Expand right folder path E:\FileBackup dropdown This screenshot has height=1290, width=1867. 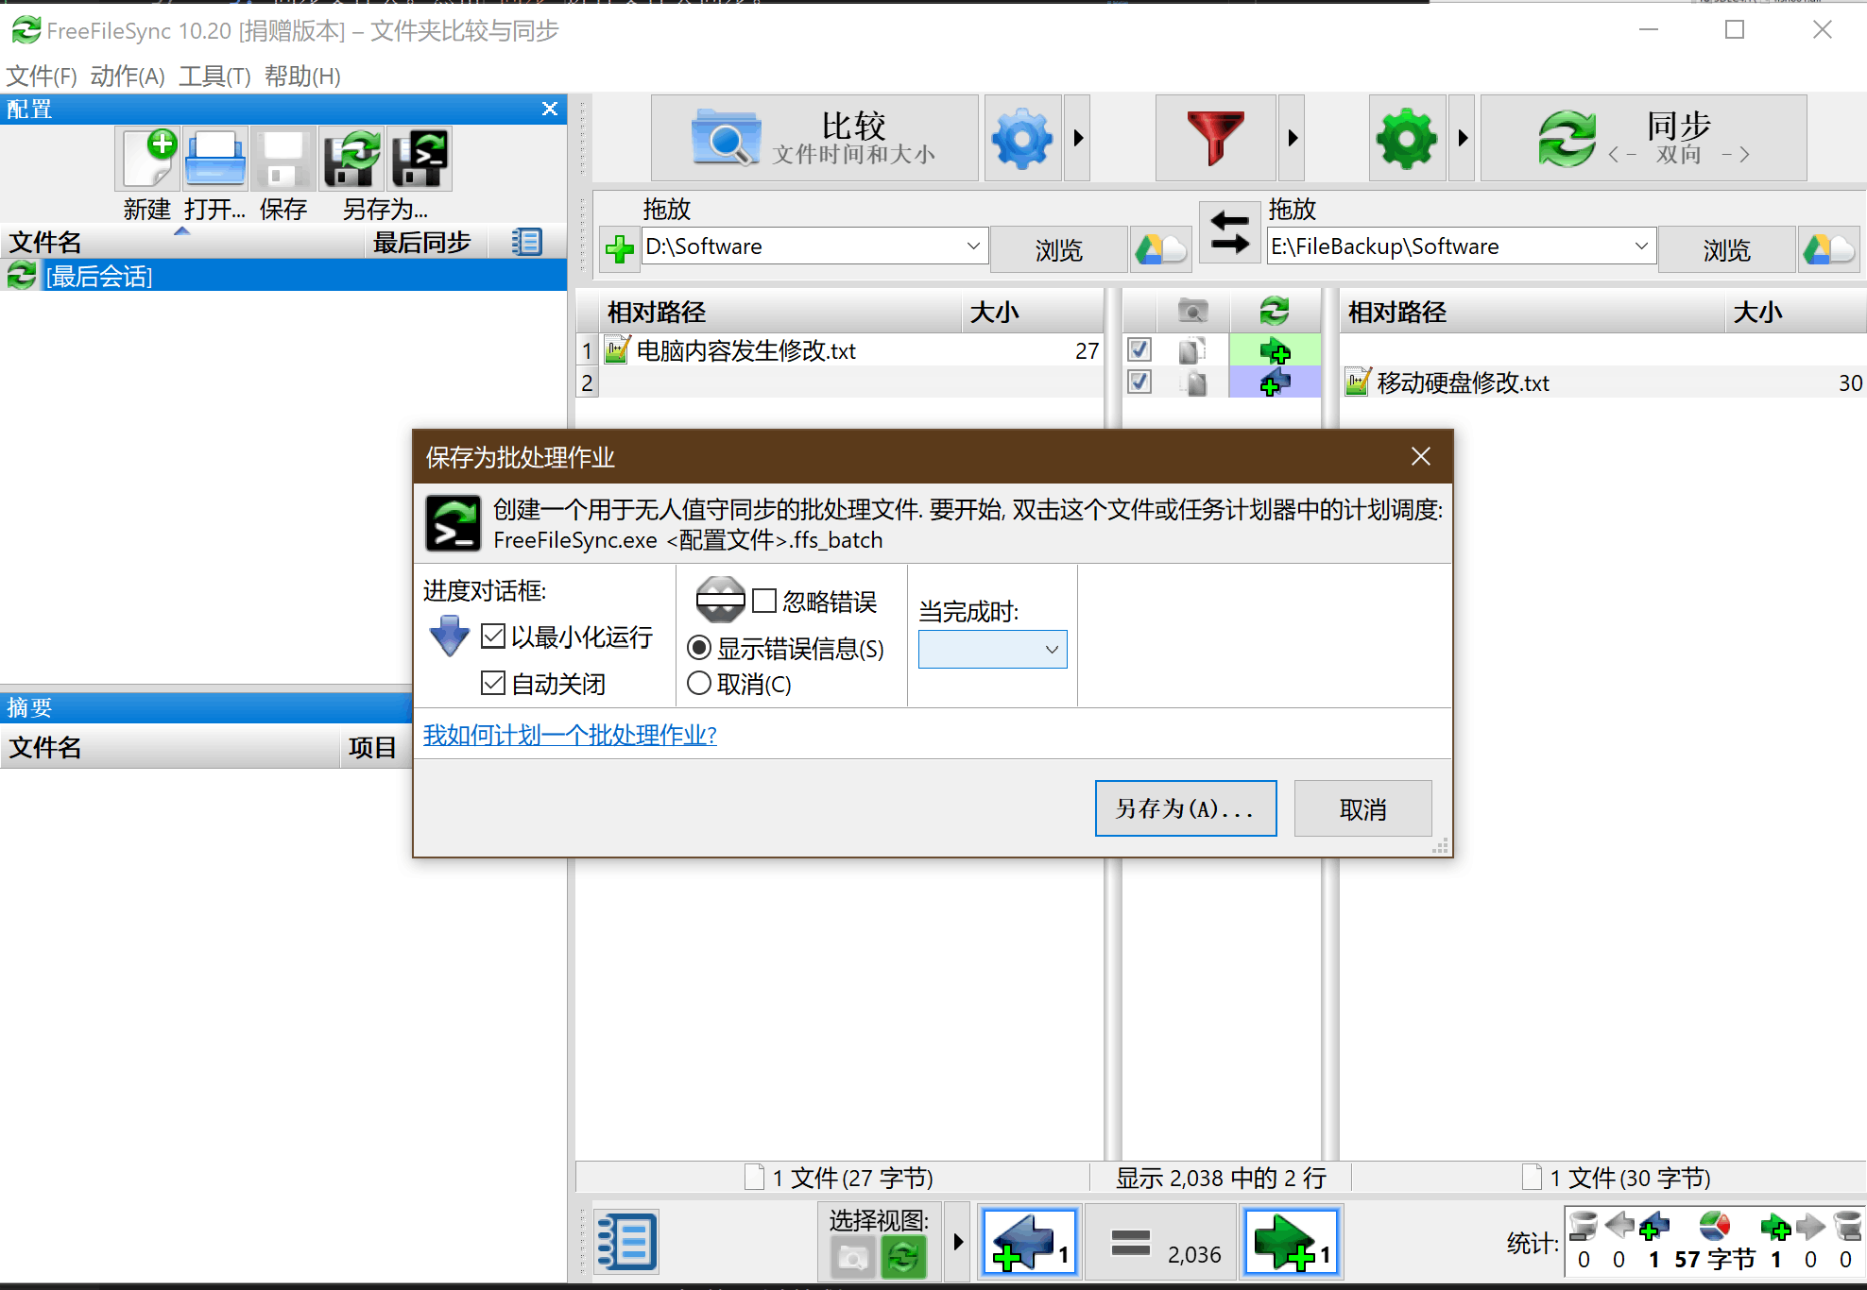click(x=1641, y=246)
